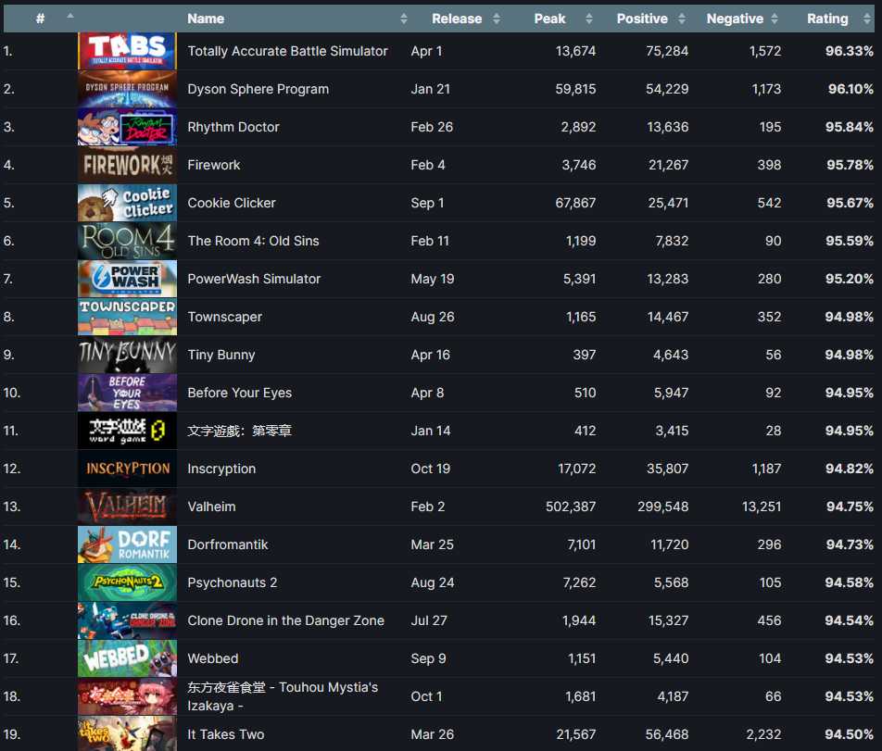
Task: Open The Room 4: Old Sins link
Action: coord(253,241)
